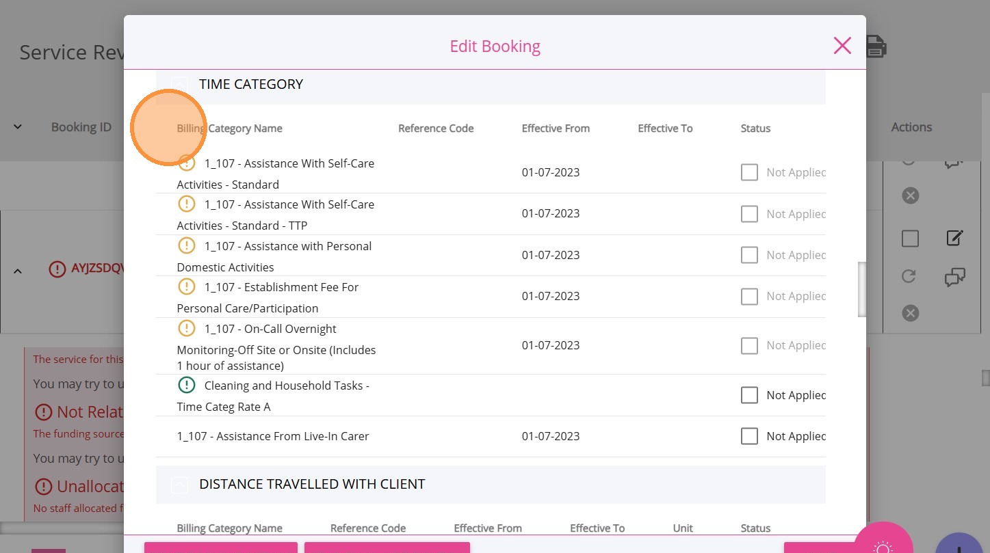Click the red alert icon beside AYJZSDQV

(x=57, y=269)
